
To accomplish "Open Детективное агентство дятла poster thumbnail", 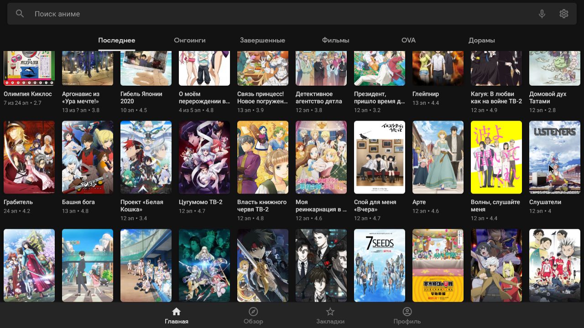I will [321, 68].
